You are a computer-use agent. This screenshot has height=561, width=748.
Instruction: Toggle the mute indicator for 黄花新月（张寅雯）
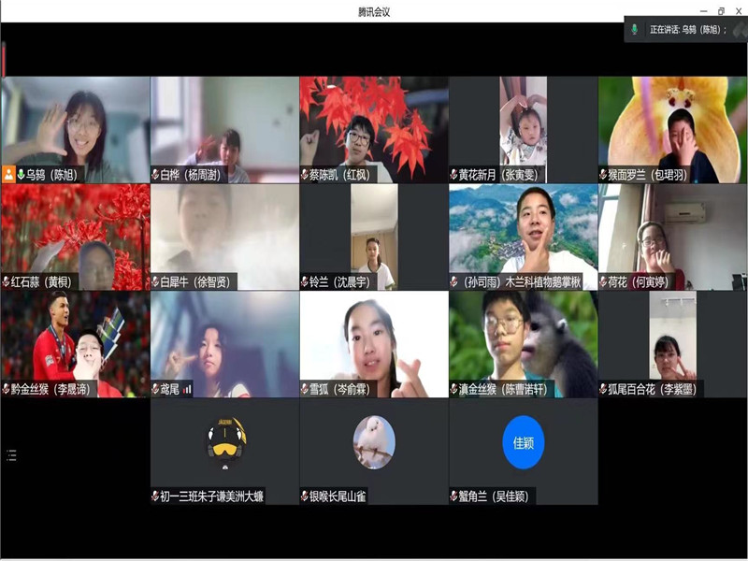click(454, 174)
